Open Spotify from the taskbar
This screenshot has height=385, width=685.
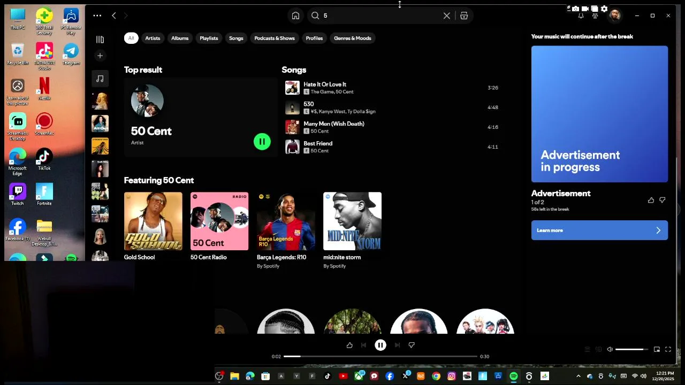tap(514, 376)
